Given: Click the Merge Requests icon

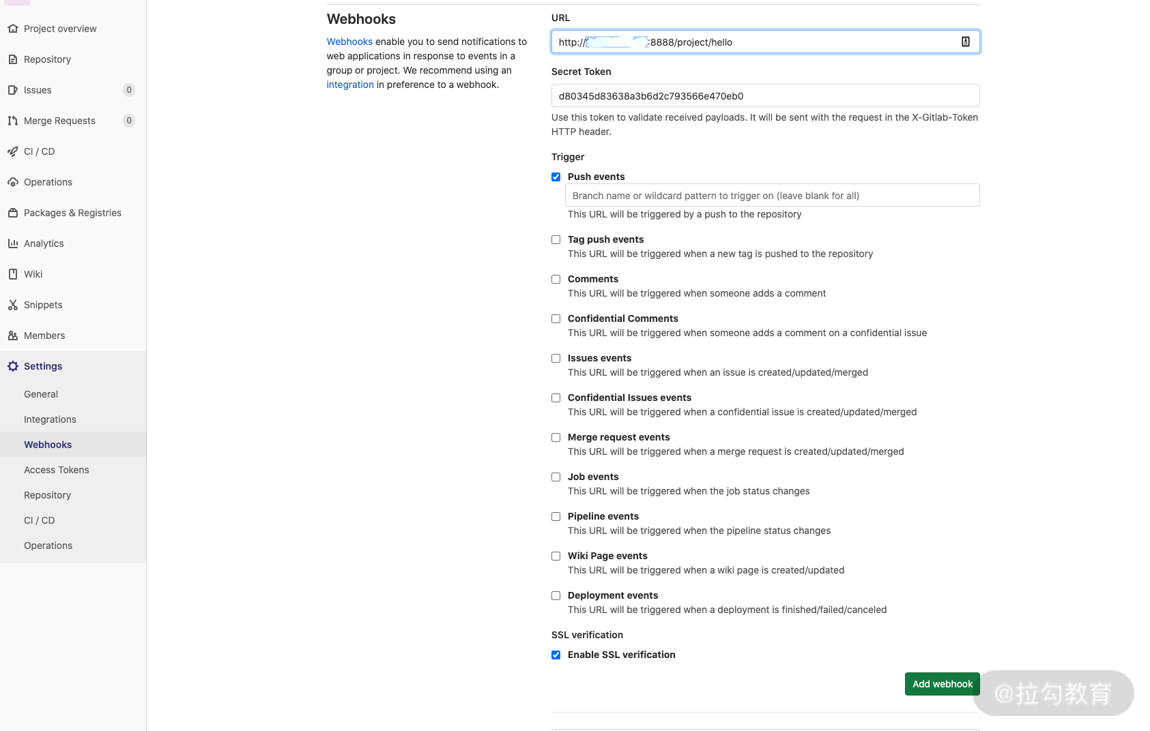Looking at the screenshot, I should [x=13, y=121].
